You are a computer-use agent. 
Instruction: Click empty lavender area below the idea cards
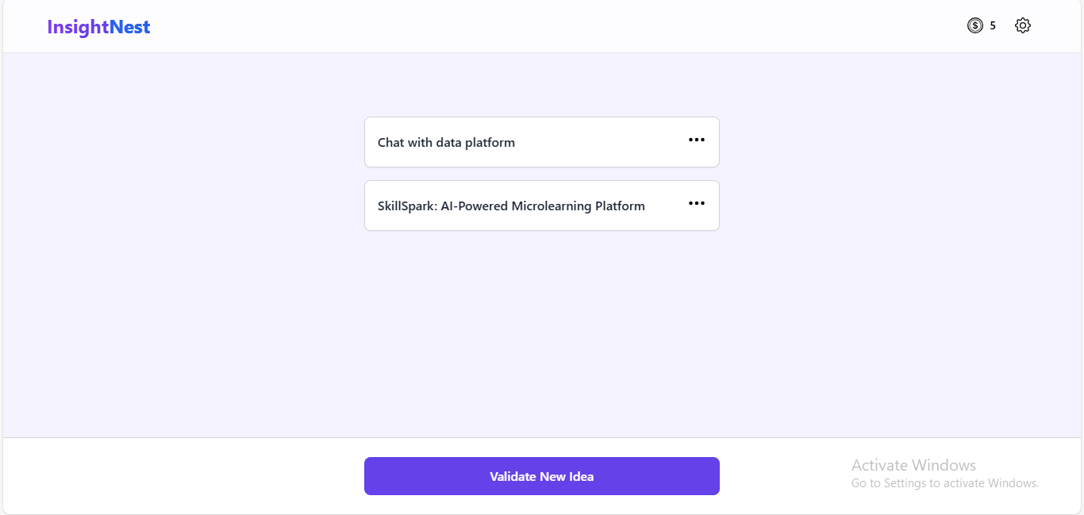pos(541,333)
